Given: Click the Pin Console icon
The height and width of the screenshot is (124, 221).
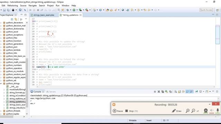Looking at the screenshot, I should [196, 92].
